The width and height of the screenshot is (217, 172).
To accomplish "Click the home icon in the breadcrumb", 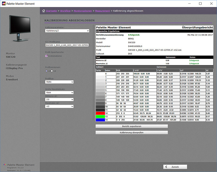I will (44, 11).
